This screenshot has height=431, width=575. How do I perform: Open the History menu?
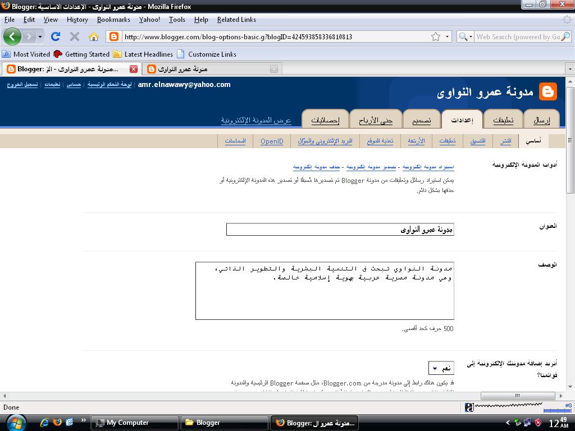[77, 20]
